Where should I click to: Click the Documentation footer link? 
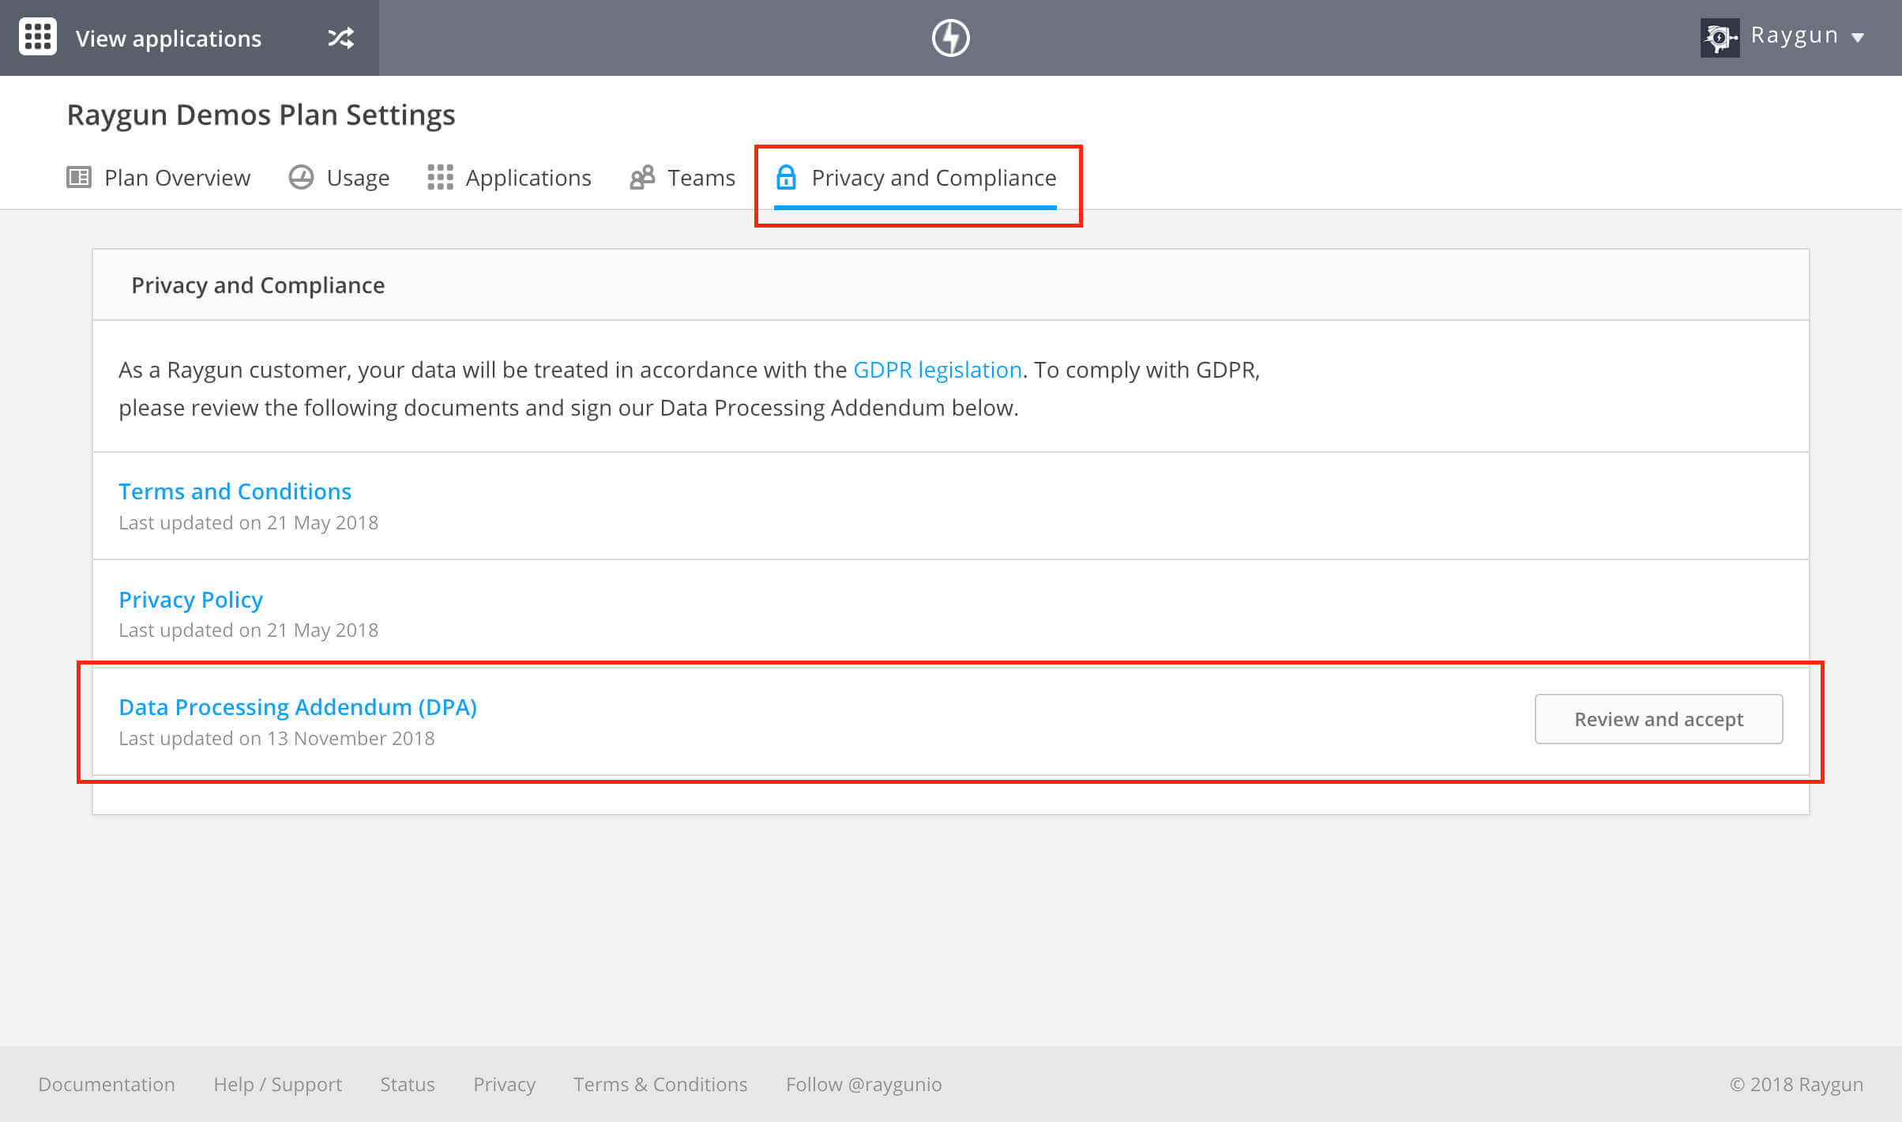pos(107,1085)
